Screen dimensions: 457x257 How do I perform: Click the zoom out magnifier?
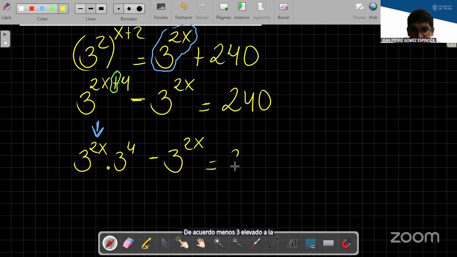pos(237,243)
